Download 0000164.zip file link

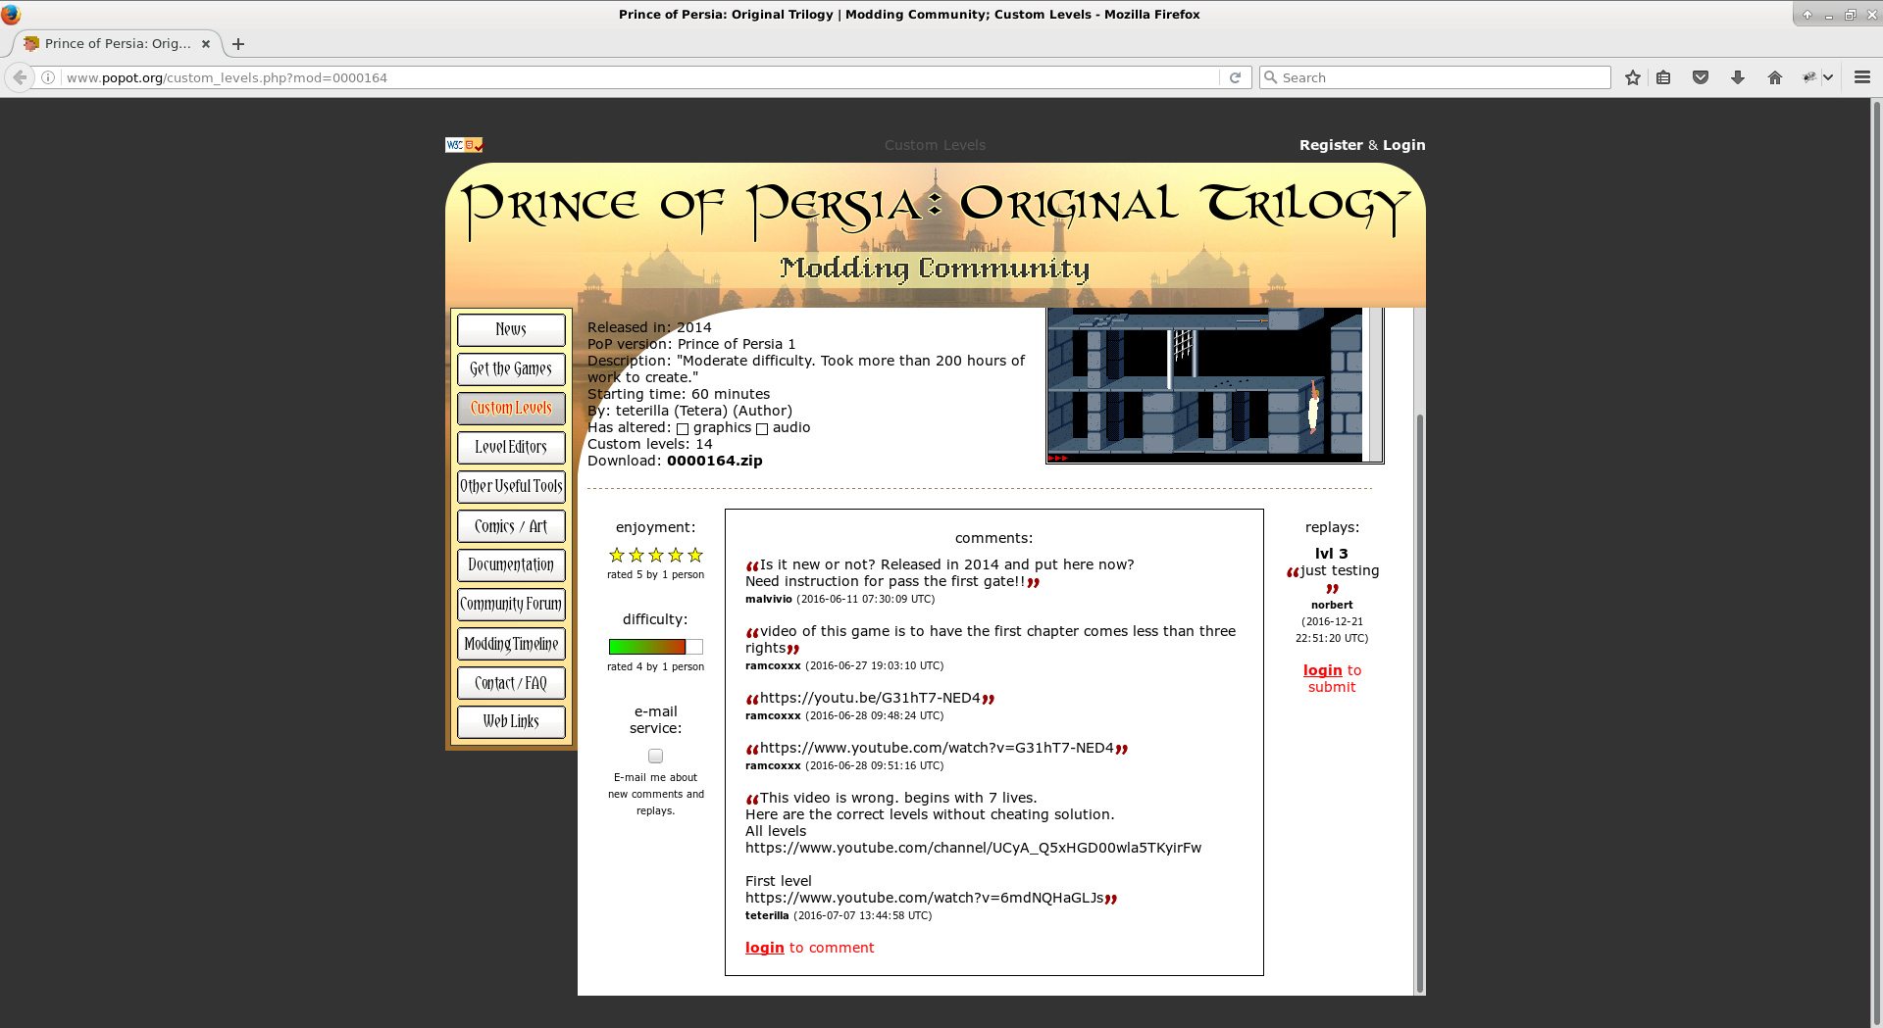[715, 461]
